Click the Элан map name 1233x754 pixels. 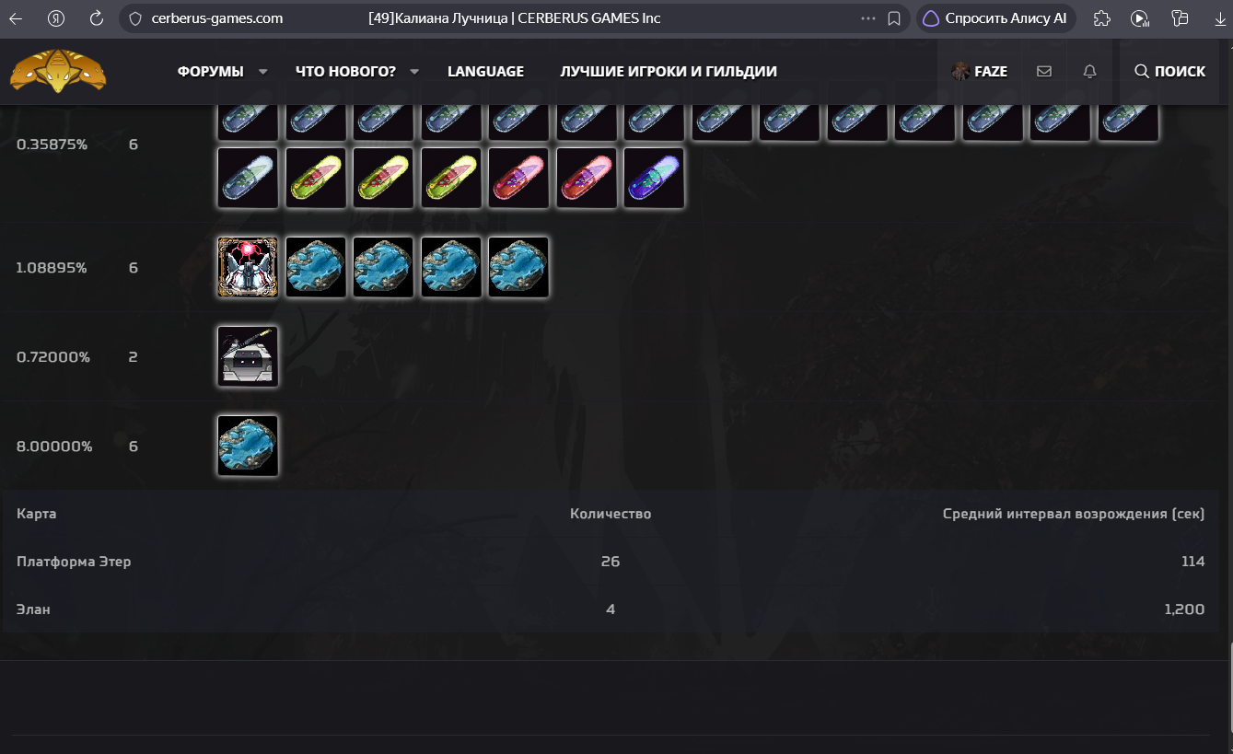click(x=33, y=609)
